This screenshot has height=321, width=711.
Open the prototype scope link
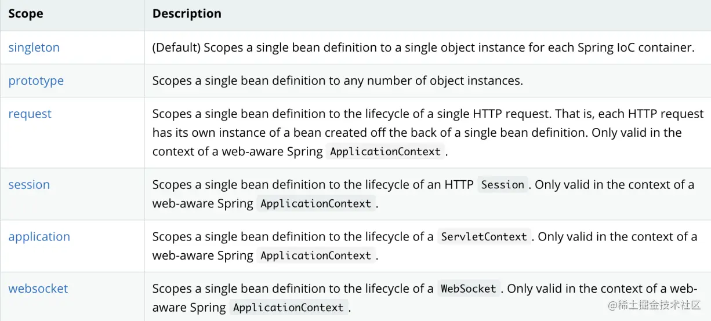click(x=36, y=81)
